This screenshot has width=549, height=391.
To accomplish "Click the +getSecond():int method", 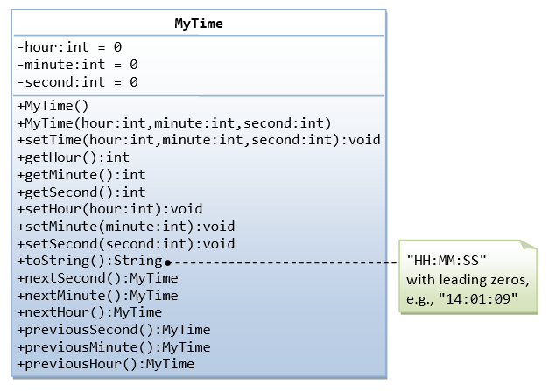I will (81, 192).
